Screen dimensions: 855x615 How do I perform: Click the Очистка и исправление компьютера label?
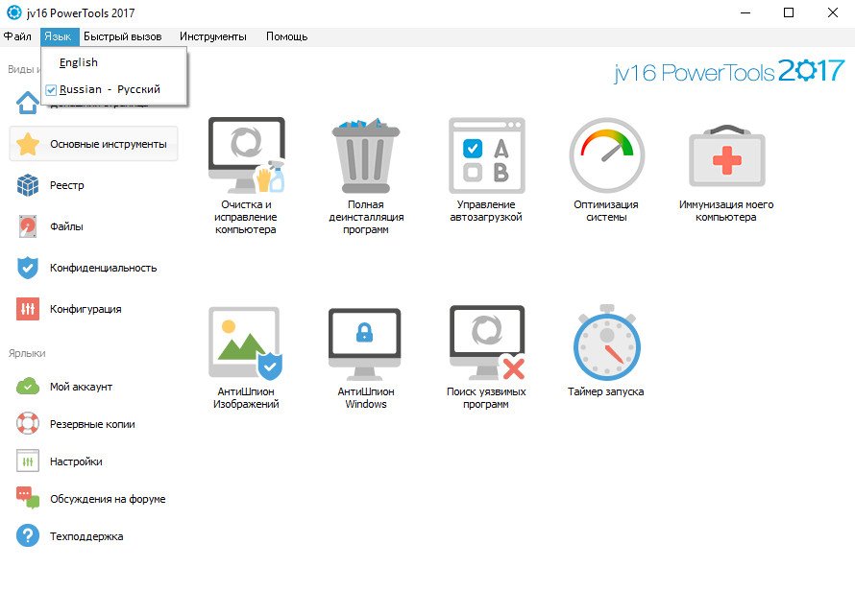246,218
